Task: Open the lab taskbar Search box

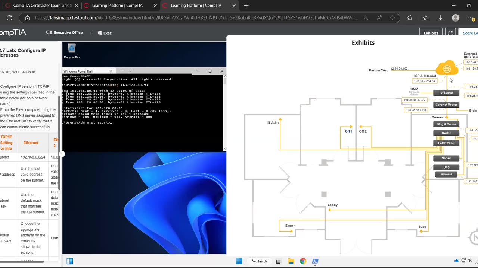Action: pos(260,261)
